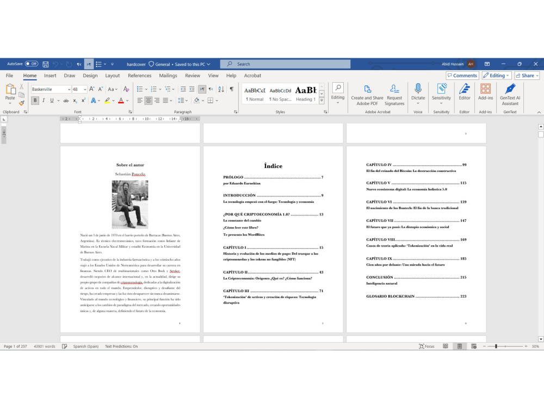Click the vertical scrollbar down arrow
The height and width of the screenshot is (408, 544).
(x=541, y=339)
